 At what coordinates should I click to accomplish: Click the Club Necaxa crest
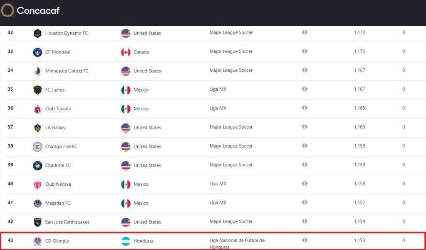click(x=37, y=185)
